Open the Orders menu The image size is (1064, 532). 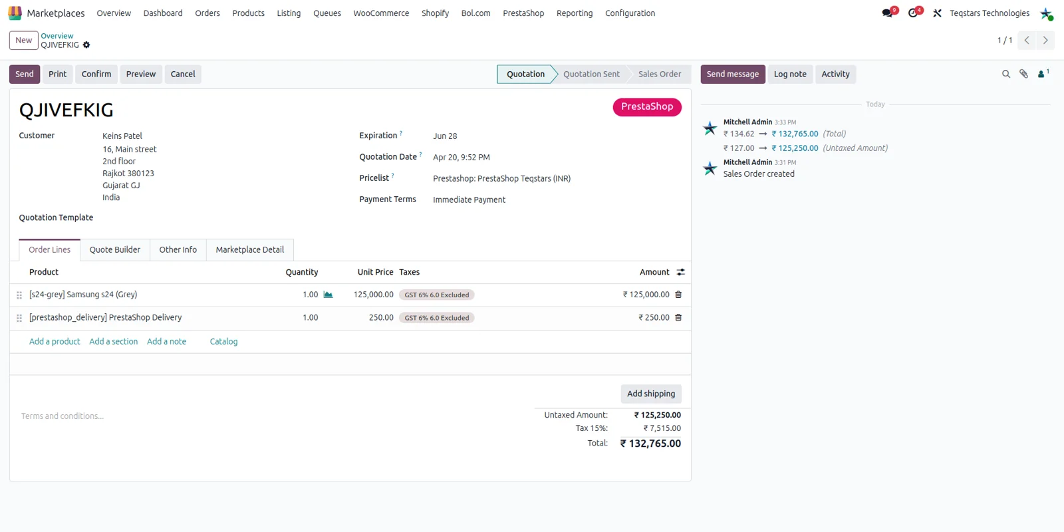point(207,13)
